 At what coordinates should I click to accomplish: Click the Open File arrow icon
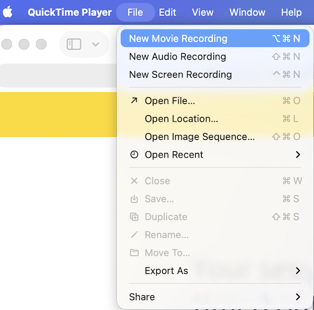(x=134, y=100)
